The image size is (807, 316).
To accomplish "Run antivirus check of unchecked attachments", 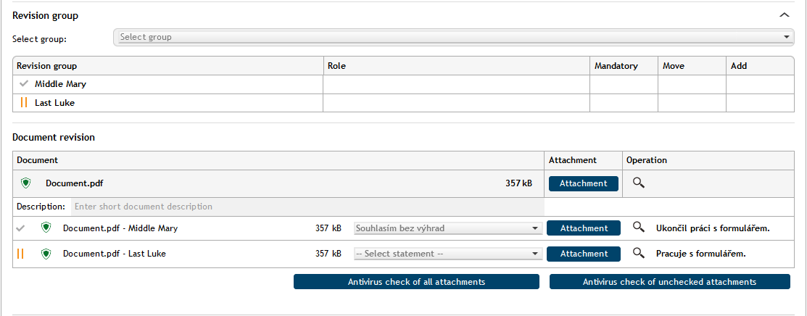I will (x=669, y=282).
